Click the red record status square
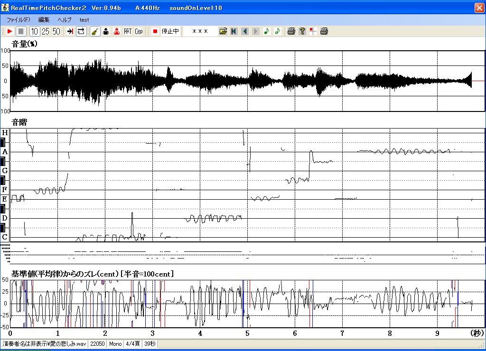486x351 pixels. pyautogui.click(x=155, y=31)
